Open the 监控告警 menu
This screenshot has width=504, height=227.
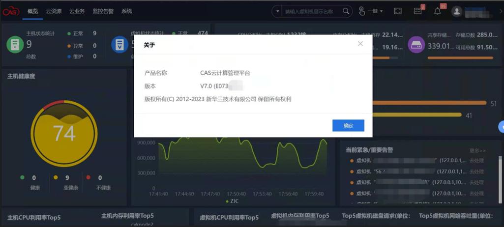tap(103, 11)
